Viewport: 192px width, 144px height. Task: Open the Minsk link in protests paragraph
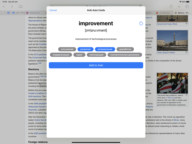(x=176, y=120)
